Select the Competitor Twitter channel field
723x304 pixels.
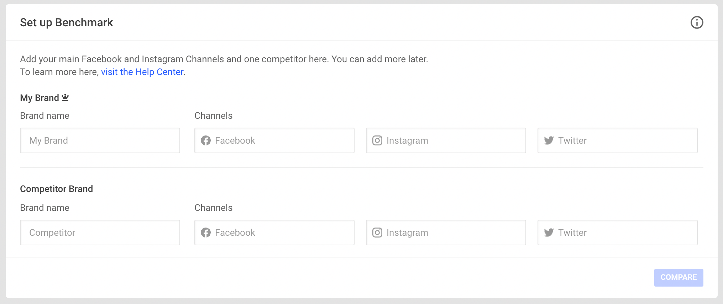click(618, 233)
